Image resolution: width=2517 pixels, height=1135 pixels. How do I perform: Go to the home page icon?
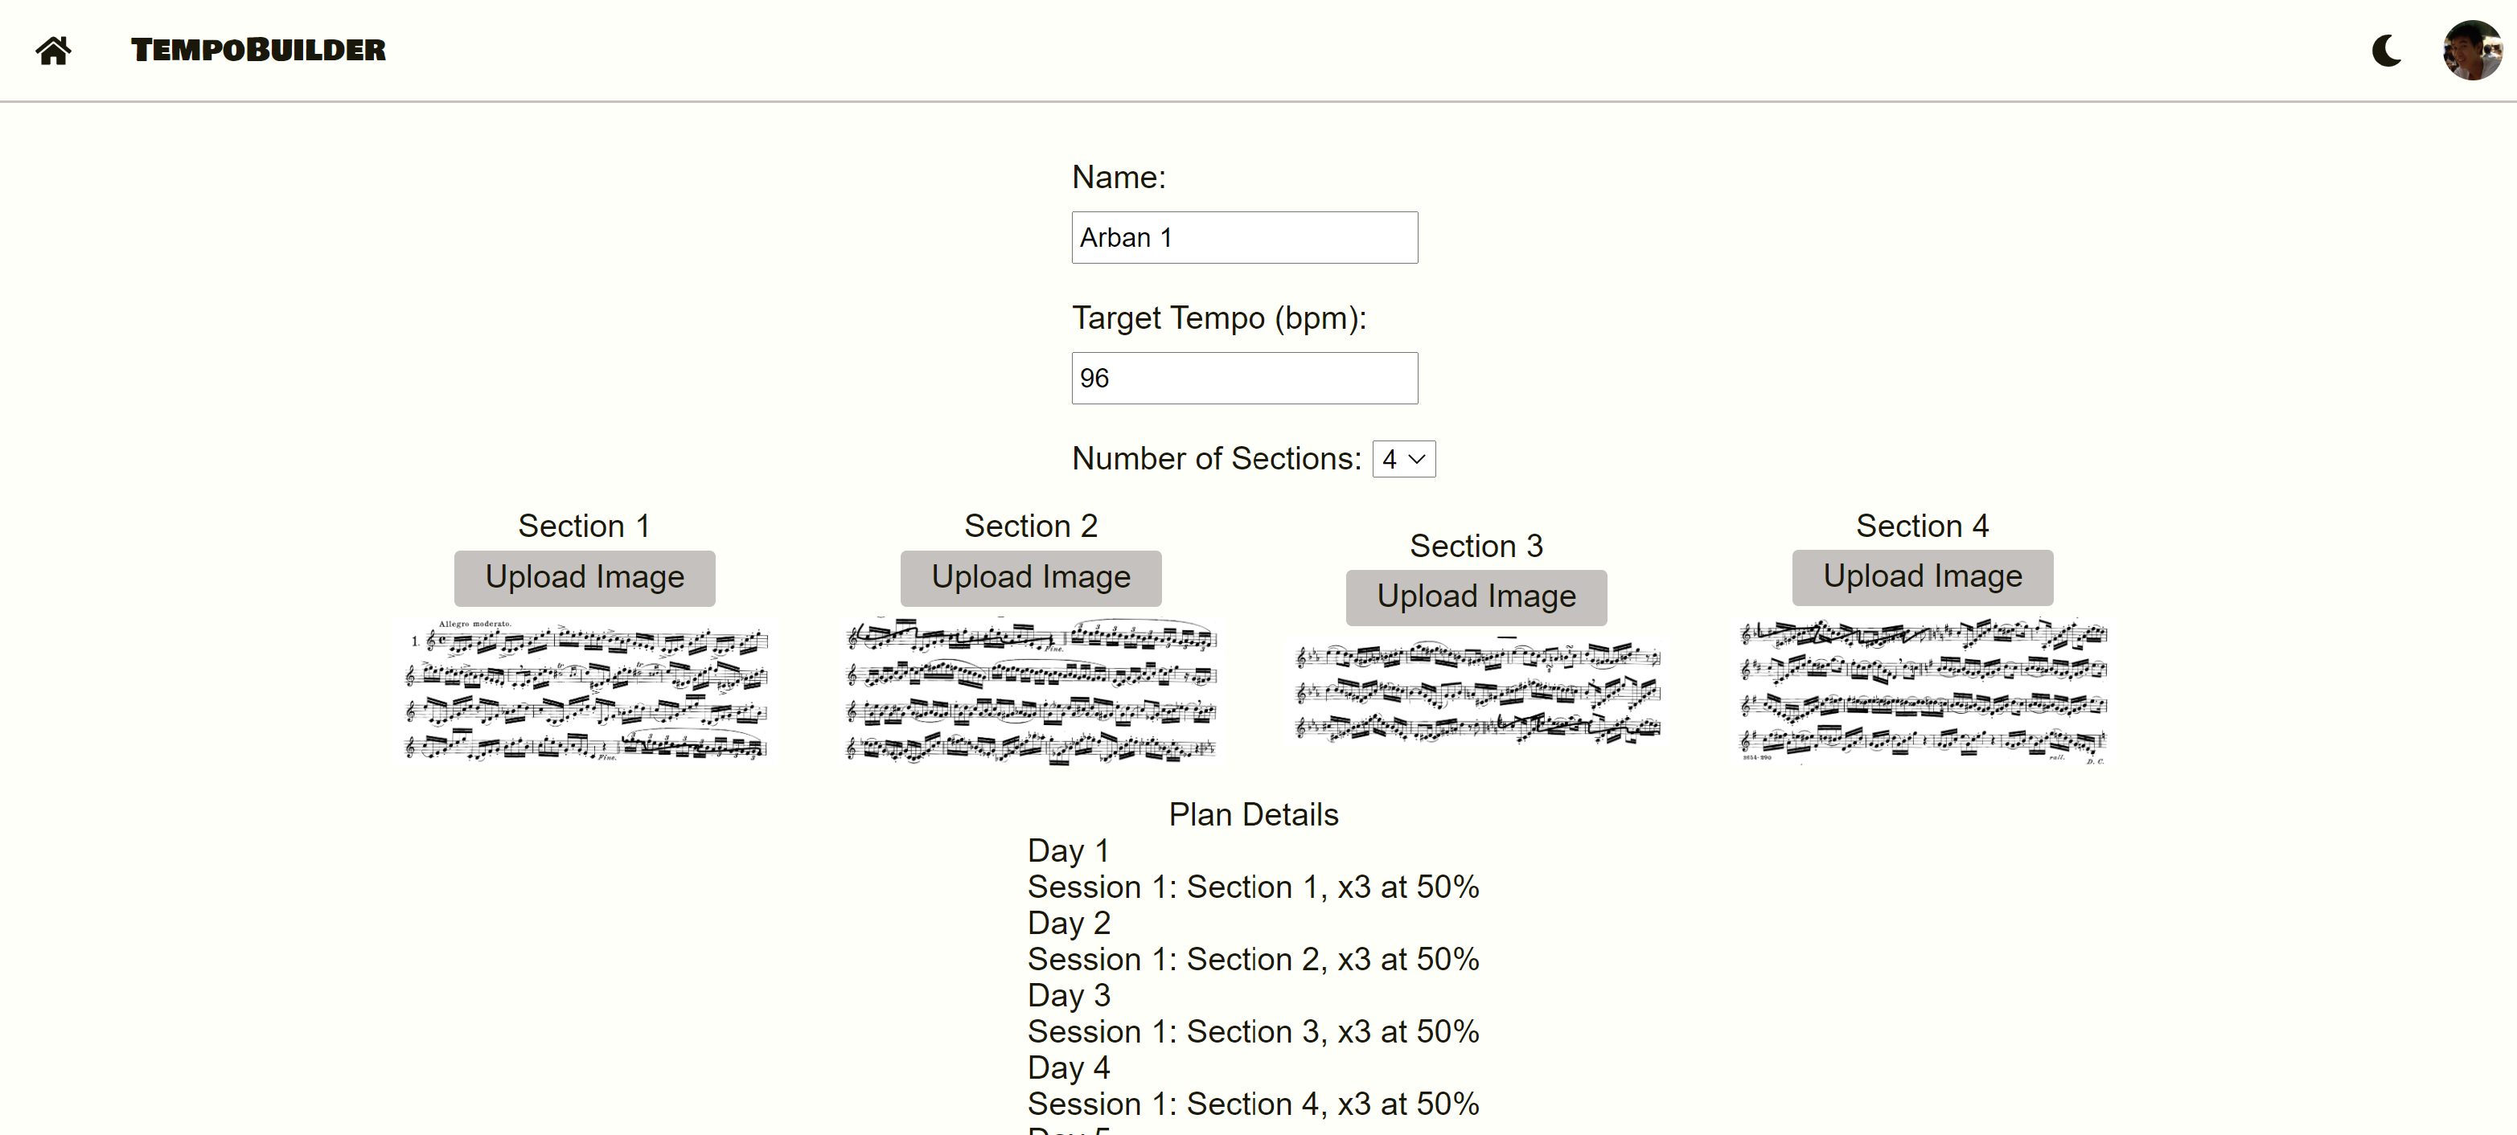(x=54, y=50)
